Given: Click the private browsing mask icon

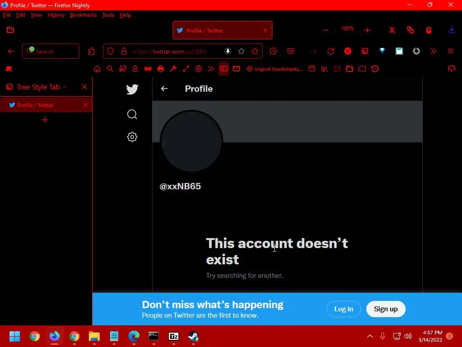Looking at the screenshot, I should click(148, 69).
